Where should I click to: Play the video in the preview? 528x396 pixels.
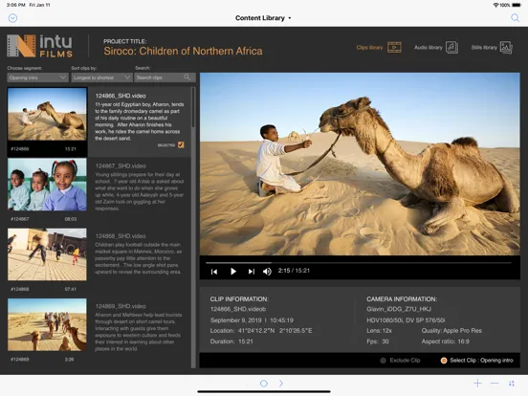click(233, 272)
